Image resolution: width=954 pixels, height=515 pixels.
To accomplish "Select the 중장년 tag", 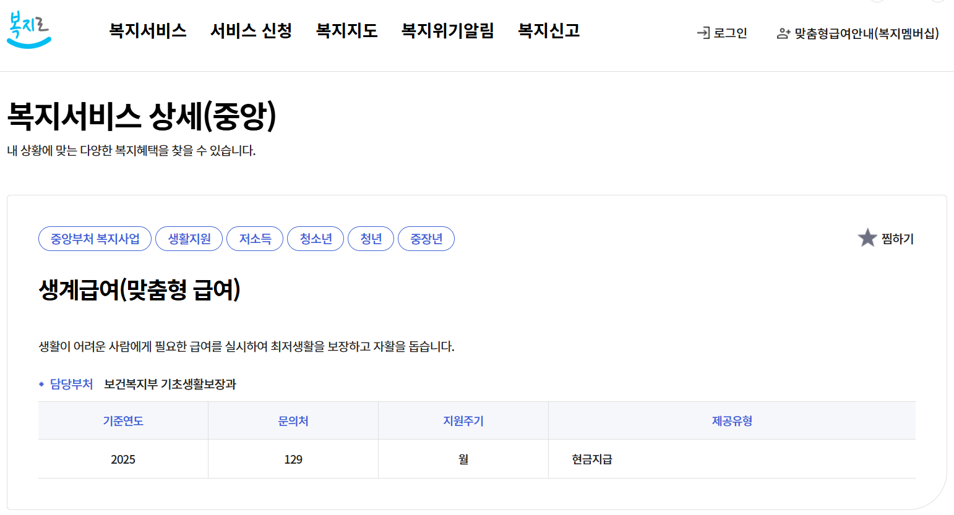I will coord(426,239).
